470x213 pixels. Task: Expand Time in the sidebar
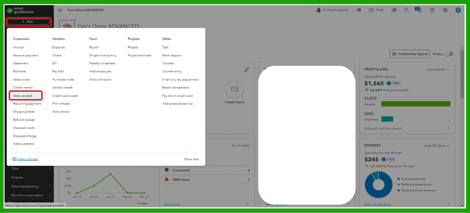coord(31,168)
